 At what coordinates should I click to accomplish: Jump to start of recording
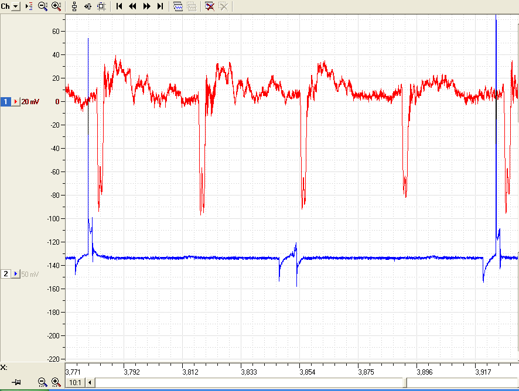tap(119, 6)
